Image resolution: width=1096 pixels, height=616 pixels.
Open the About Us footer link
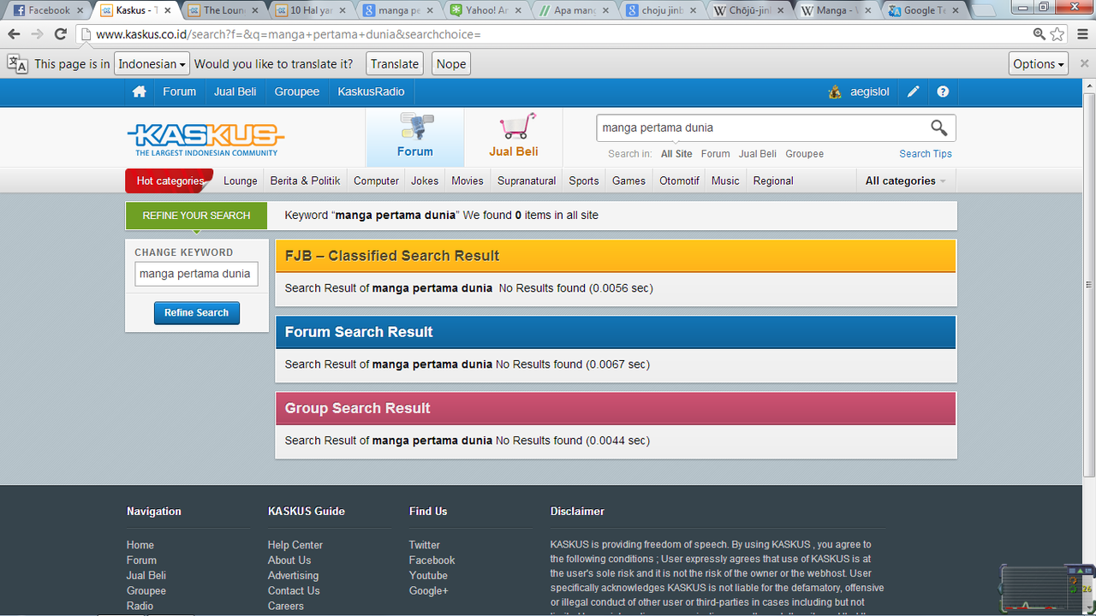coord(289,560)
